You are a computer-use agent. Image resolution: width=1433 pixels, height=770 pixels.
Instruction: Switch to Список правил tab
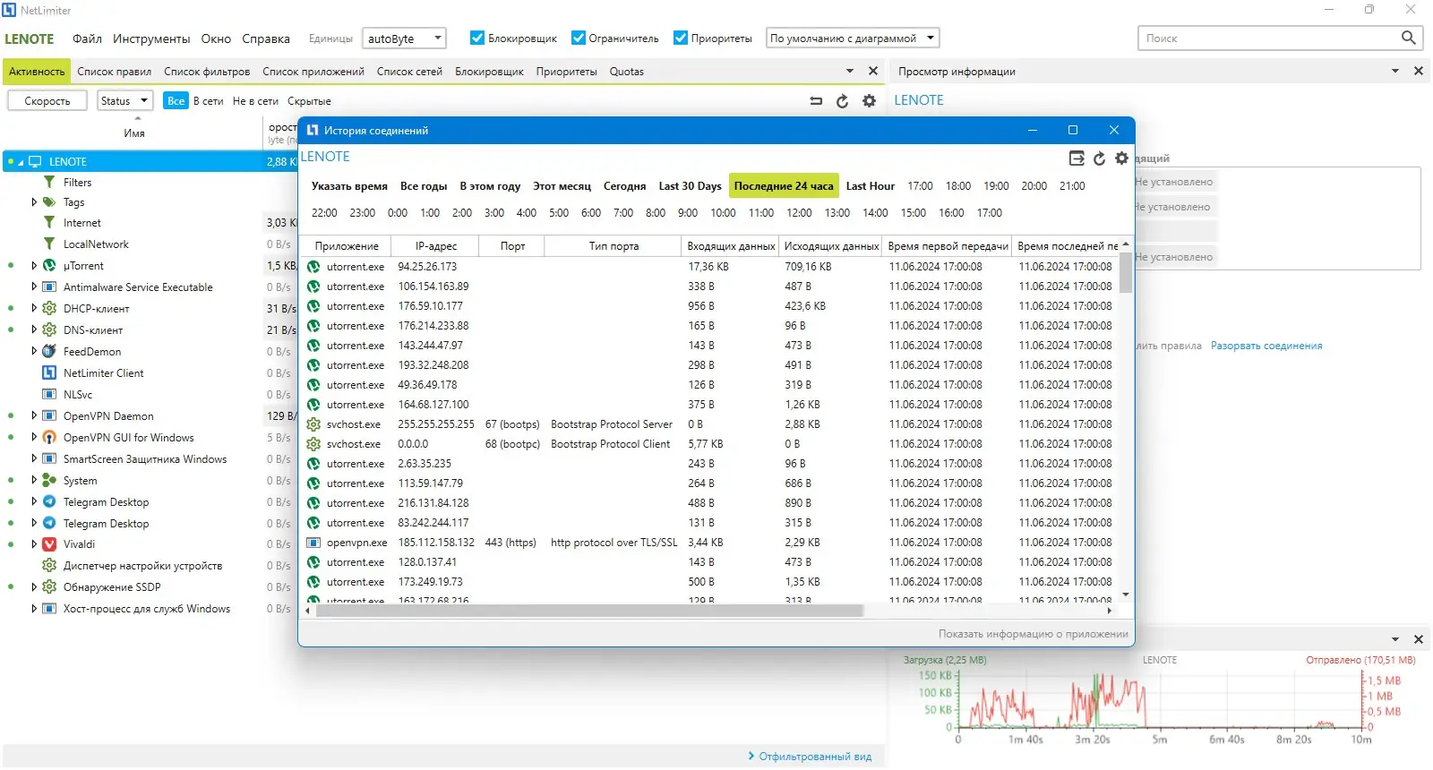click(x=114, y=72)
